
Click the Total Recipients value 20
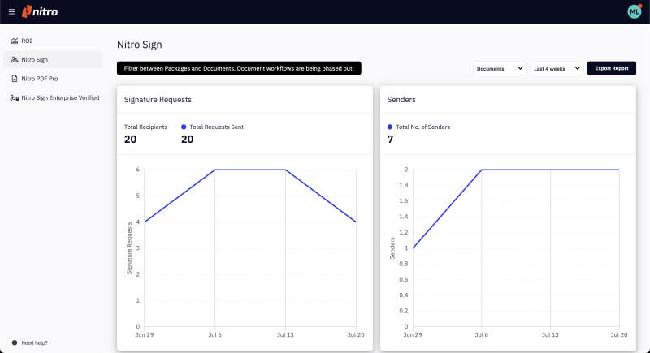pos(130,140)
